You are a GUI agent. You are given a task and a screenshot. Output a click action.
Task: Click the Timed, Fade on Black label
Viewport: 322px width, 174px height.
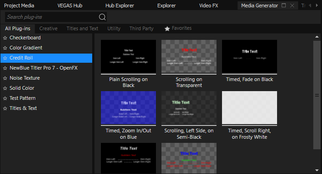(x=250, y=80)
